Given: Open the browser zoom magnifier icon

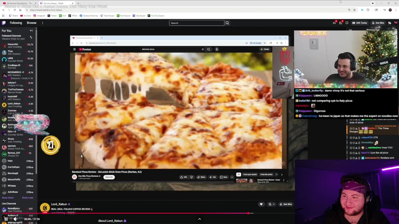Looking at the screenshot, I should coord(349,10).
